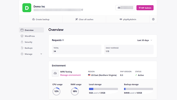Image resolution: width=177 pixels, height=100 pixels.
Task: Open the site URL external link icon
Action: 82,10
